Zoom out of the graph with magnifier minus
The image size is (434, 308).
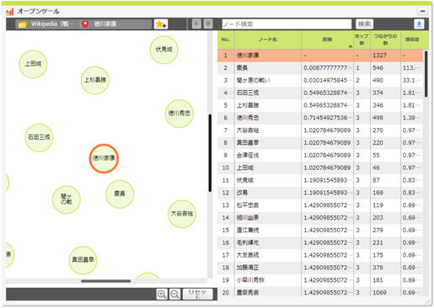point(174,294)
